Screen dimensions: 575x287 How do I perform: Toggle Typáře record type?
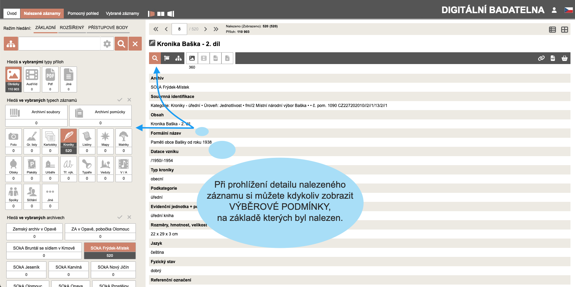(x=87, y=169)
